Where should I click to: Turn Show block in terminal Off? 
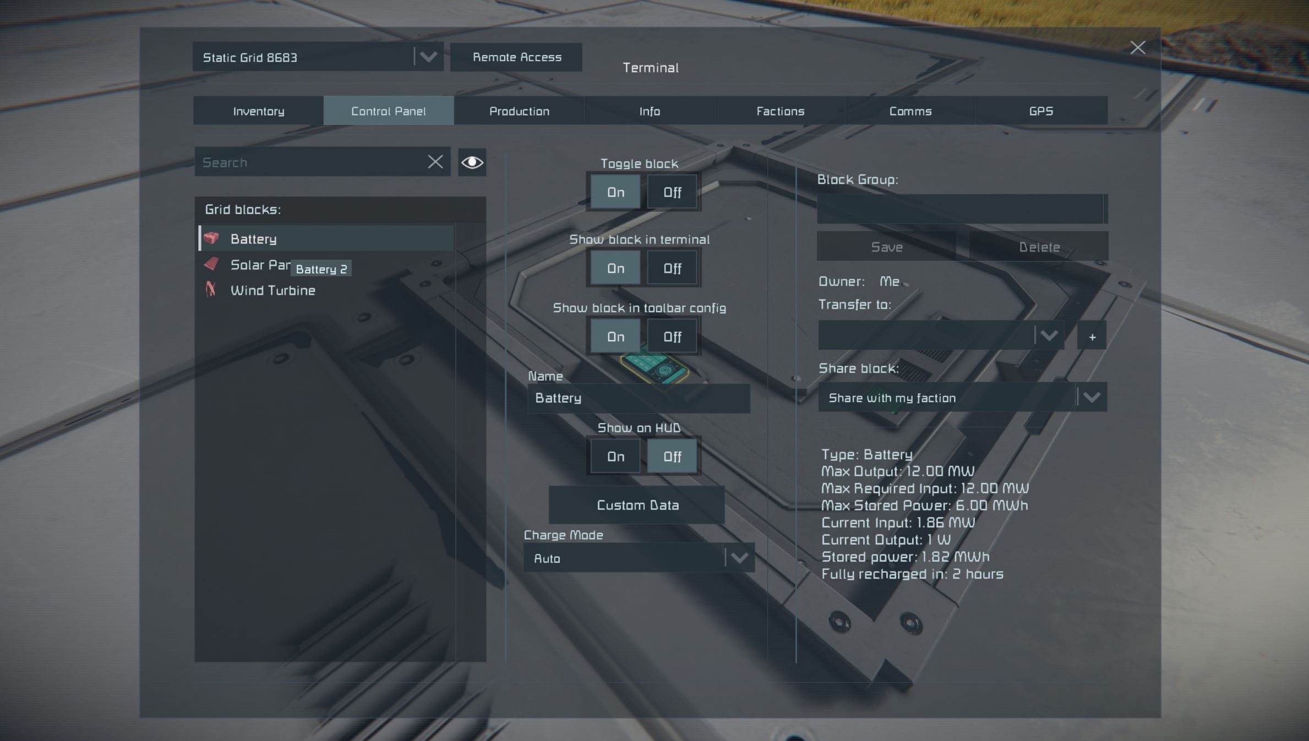coord(672,268)
